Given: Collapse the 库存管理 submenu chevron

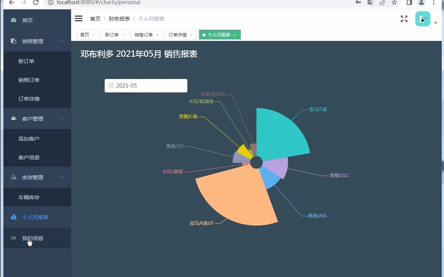Looking at the screenshot, I should pyautogui.click(x=61, y=177).
